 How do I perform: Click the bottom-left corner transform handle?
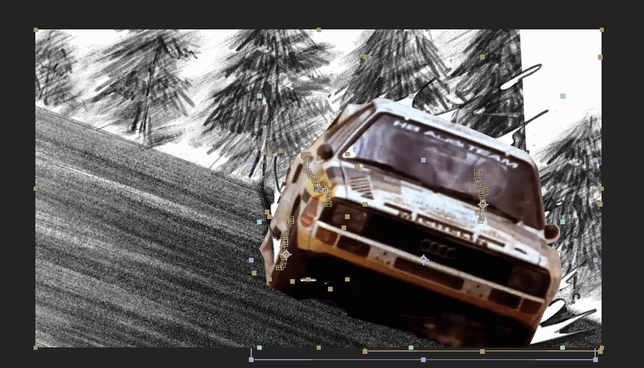(35, 349)
